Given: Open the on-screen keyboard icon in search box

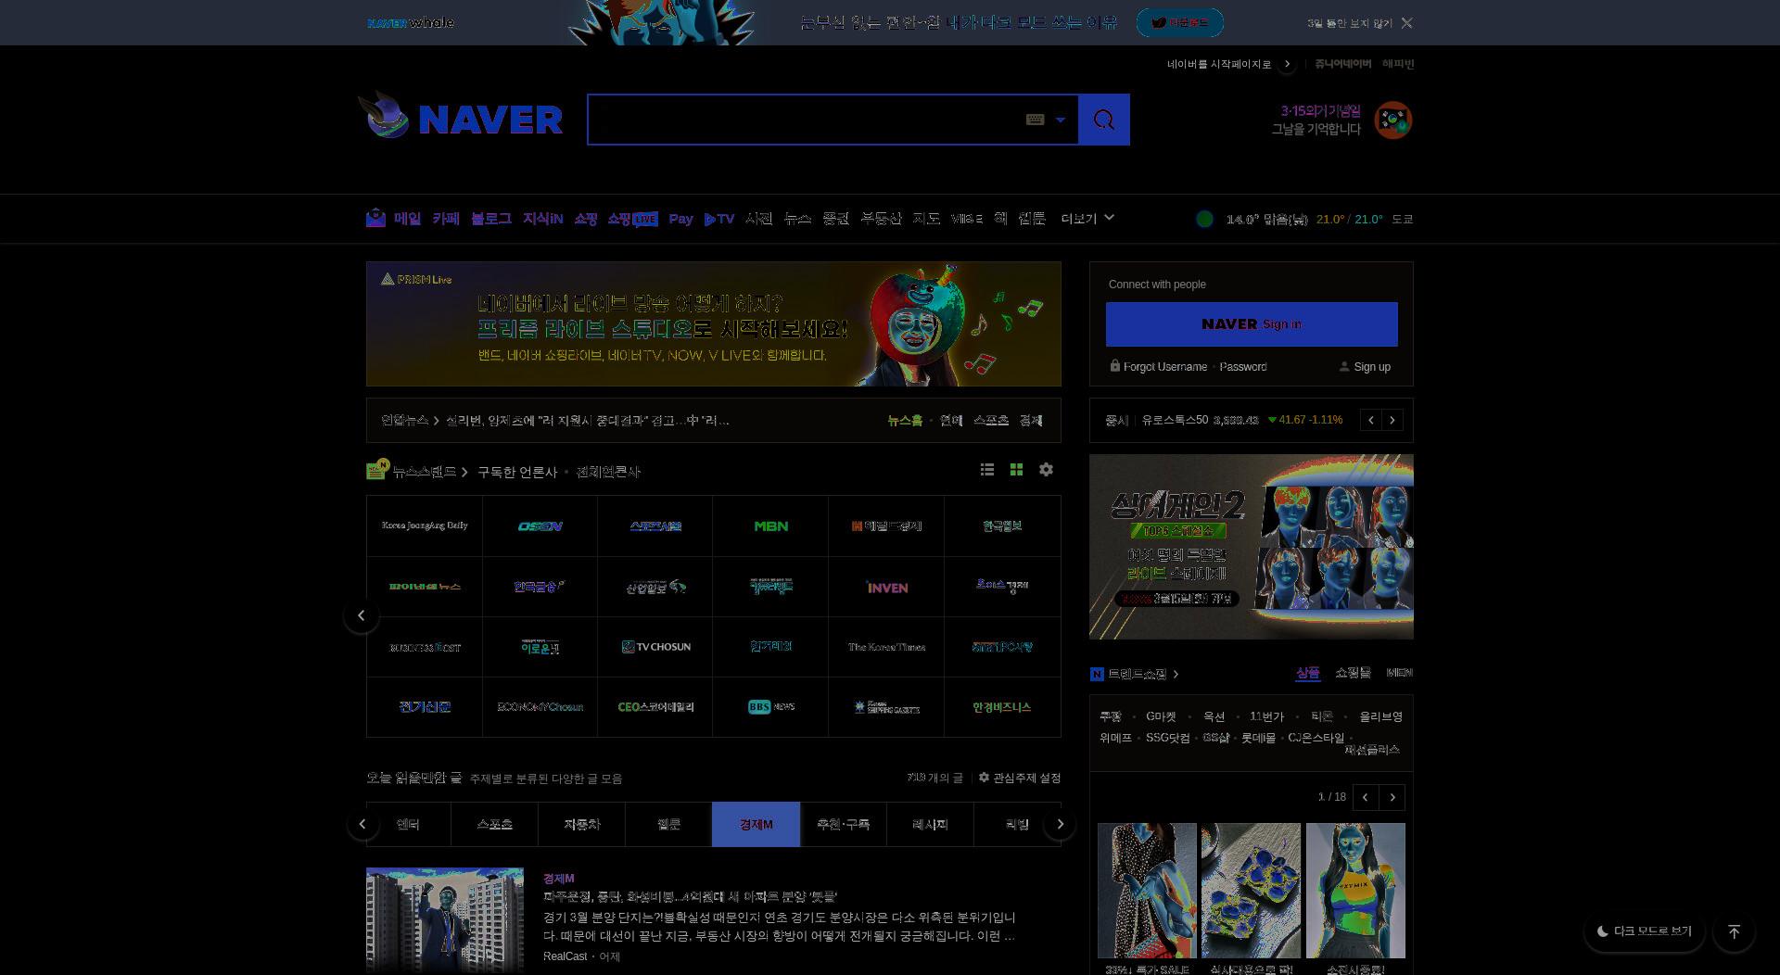Looking at the screenshot, I should tap(1036, 120).
